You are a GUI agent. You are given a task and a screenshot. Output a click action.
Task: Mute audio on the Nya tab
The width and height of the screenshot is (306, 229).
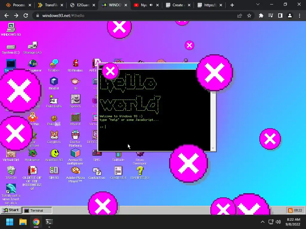[151, 5]
